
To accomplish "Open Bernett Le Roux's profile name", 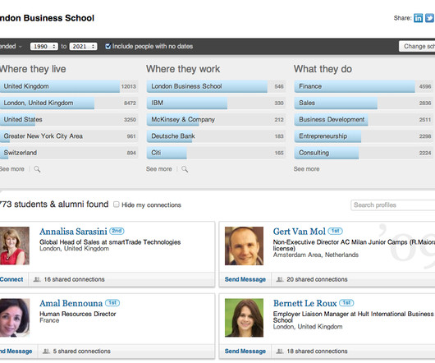I will click(x=304, y=303).
